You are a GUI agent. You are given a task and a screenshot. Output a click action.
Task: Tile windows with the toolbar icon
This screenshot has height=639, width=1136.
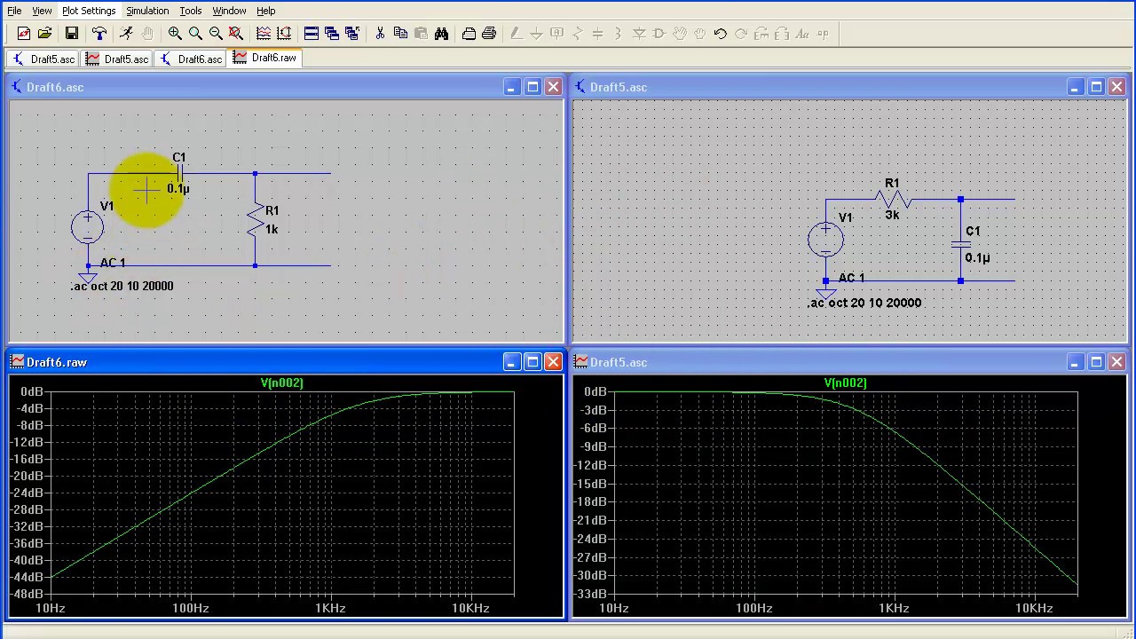click(x=312, y=34)
